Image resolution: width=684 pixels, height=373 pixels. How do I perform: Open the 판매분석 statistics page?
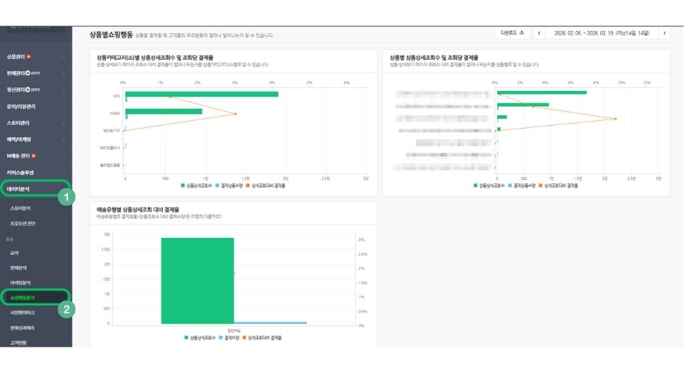18,268
